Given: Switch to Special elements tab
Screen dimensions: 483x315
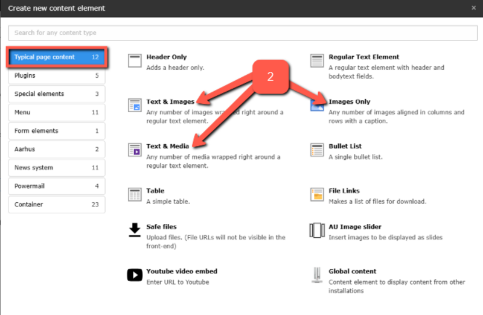Looking at the screenshot, I should pyautogui.click(x=57, y=94).
